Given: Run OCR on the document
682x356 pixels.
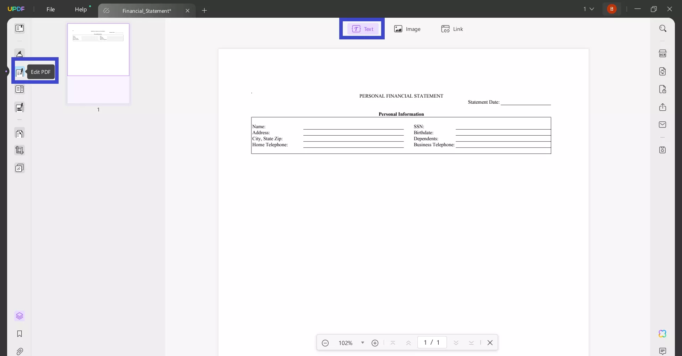Looking at the screenshot, I should click(x=663, y=53).
